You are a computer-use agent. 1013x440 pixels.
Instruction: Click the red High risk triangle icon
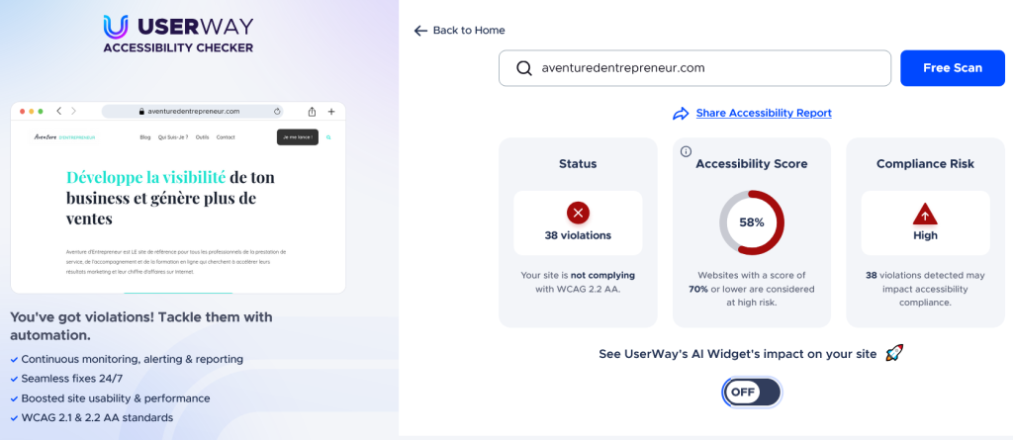point(925,214)
